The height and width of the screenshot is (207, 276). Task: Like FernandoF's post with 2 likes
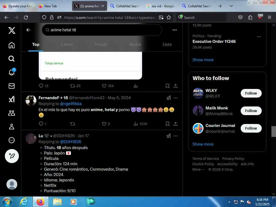[106, 124]
